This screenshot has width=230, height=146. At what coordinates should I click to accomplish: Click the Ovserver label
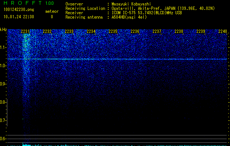pos(74,4)
